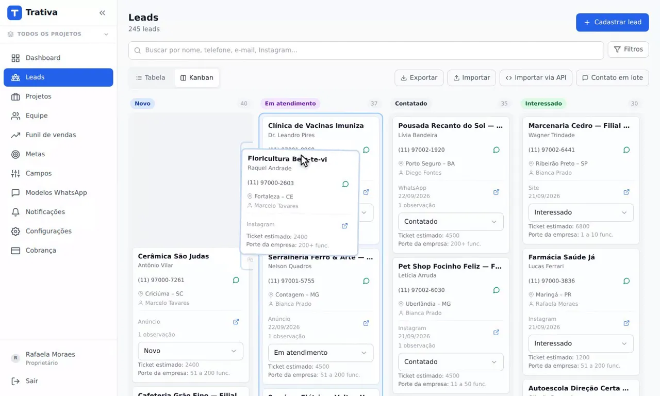Open Equipe in sidebar

click(58, 115)
